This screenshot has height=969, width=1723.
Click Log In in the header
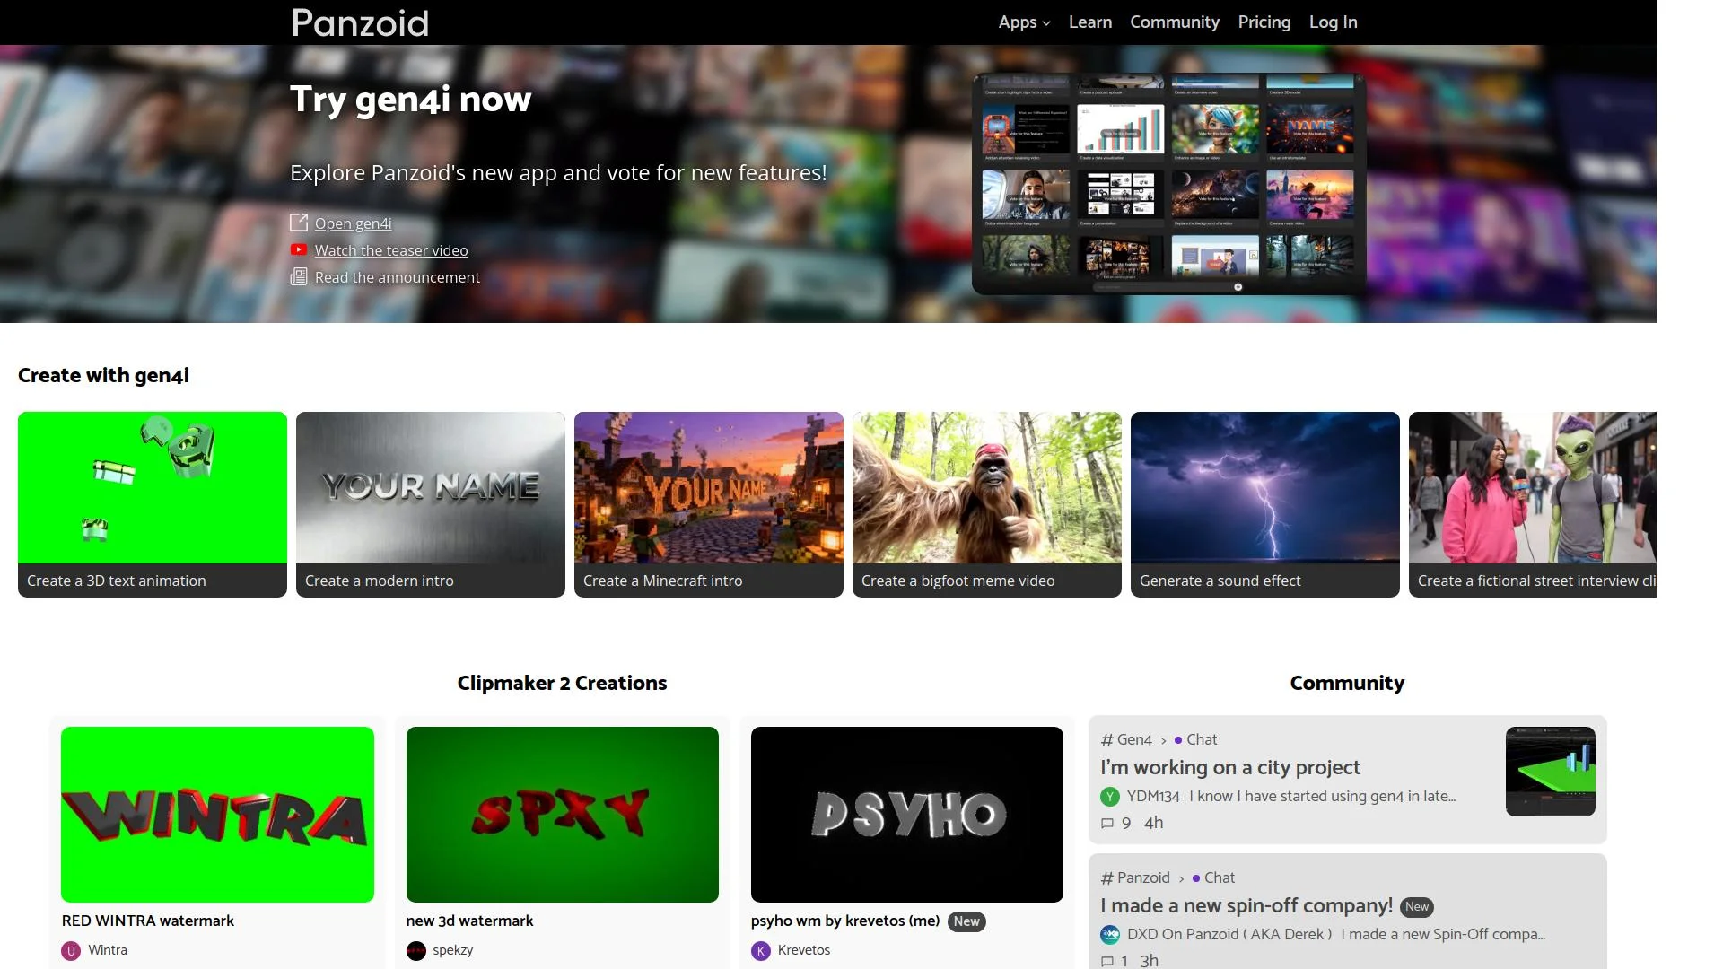1333,22
